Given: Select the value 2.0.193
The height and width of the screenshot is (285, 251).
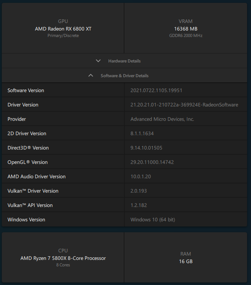Looking at the screenshot, I should (138, 191).
